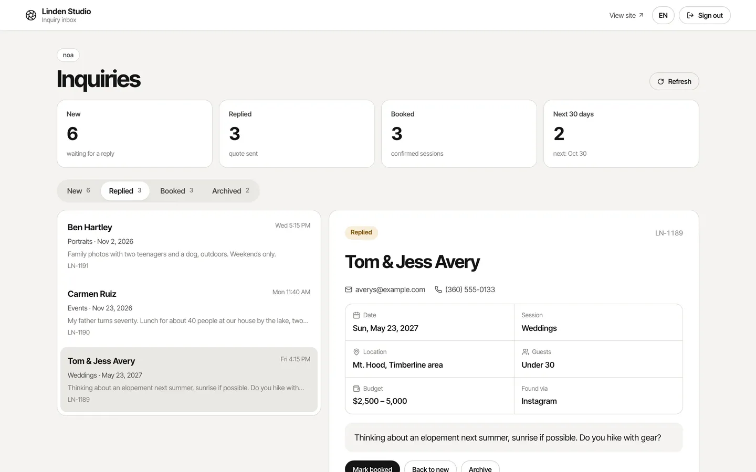Viewport: 756px width, 472px height.
Task: Open Ben Hartley inquiry in list
Action: (189, 246)
